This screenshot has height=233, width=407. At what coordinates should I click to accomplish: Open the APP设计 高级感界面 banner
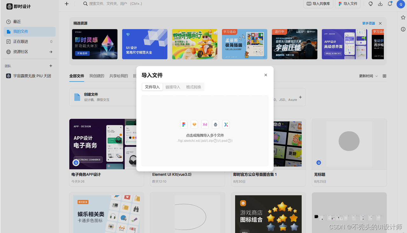tap(344, 44)
